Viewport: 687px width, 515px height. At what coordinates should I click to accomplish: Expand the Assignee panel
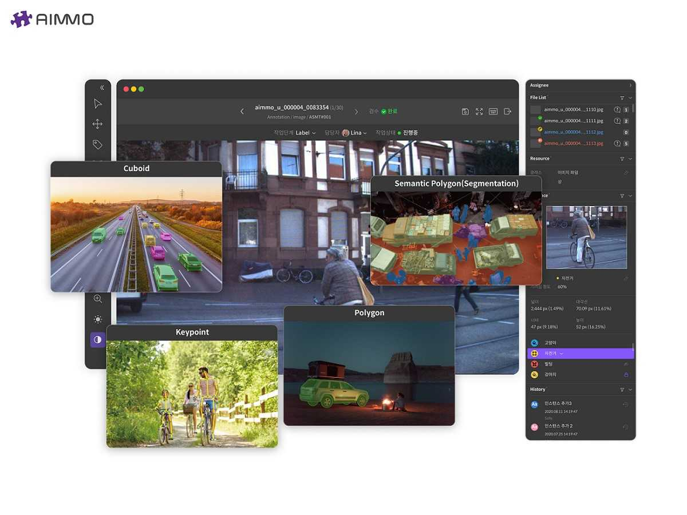(x=630, y=85)
